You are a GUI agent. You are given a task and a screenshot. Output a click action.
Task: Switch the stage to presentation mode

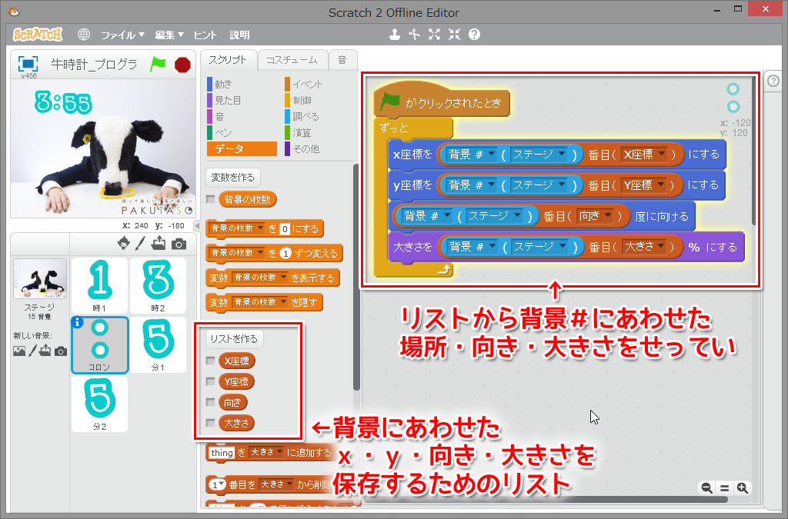28,64
